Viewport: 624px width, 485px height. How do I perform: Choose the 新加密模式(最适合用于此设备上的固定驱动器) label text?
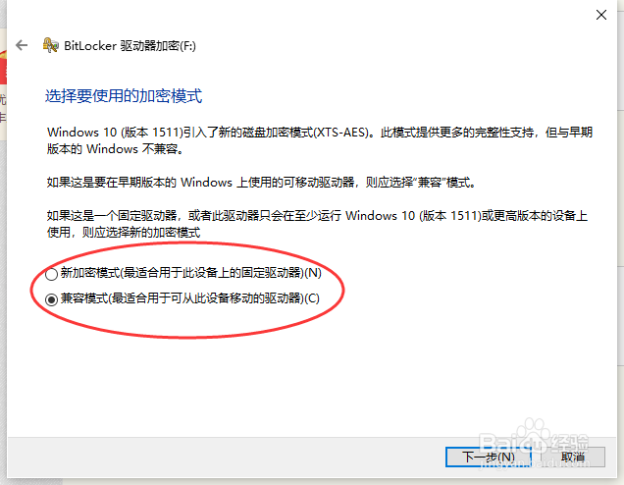[191, 273]
